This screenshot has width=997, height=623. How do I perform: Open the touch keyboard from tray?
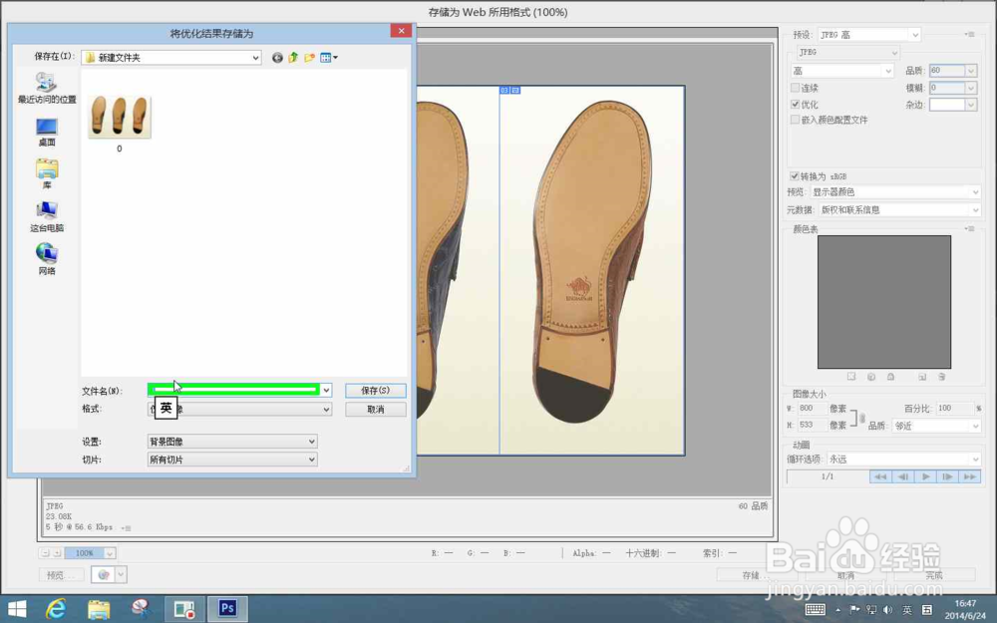[x=816, y=610]
